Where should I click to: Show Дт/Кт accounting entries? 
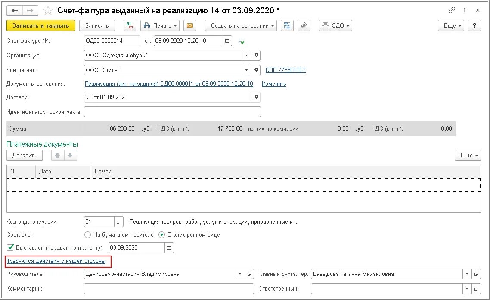130,26
